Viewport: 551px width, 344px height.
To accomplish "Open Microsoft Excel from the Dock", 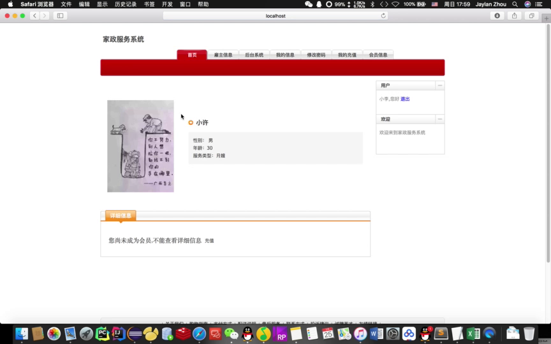I will coord(473,334).
